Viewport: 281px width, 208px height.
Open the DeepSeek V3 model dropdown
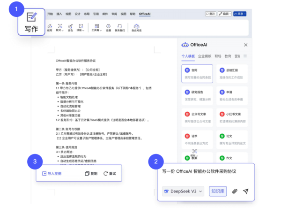click(x=183, y=191)
